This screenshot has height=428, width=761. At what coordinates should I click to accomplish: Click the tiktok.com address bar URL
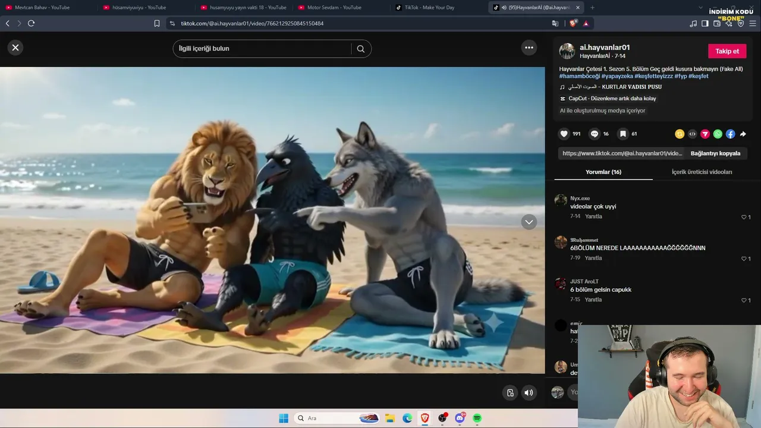(253, 23)
